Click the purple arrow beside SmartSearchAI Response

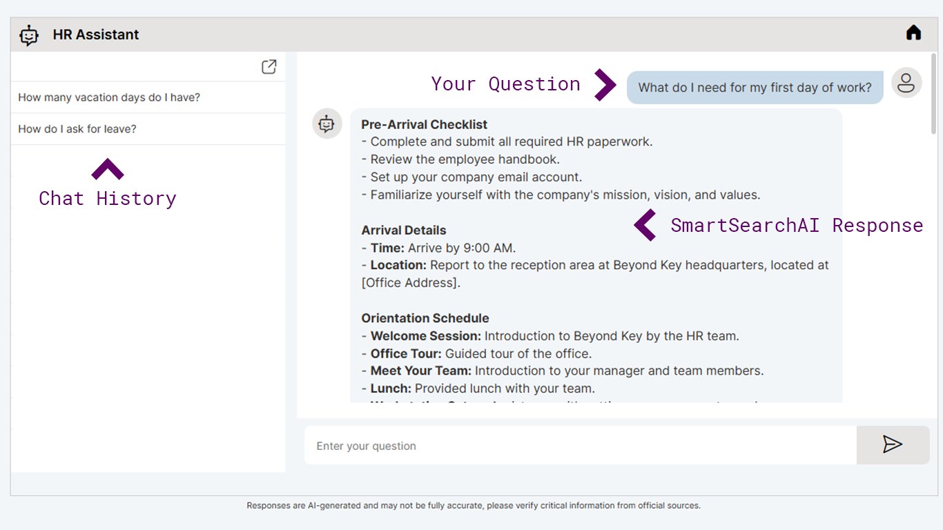coord(645,225)
